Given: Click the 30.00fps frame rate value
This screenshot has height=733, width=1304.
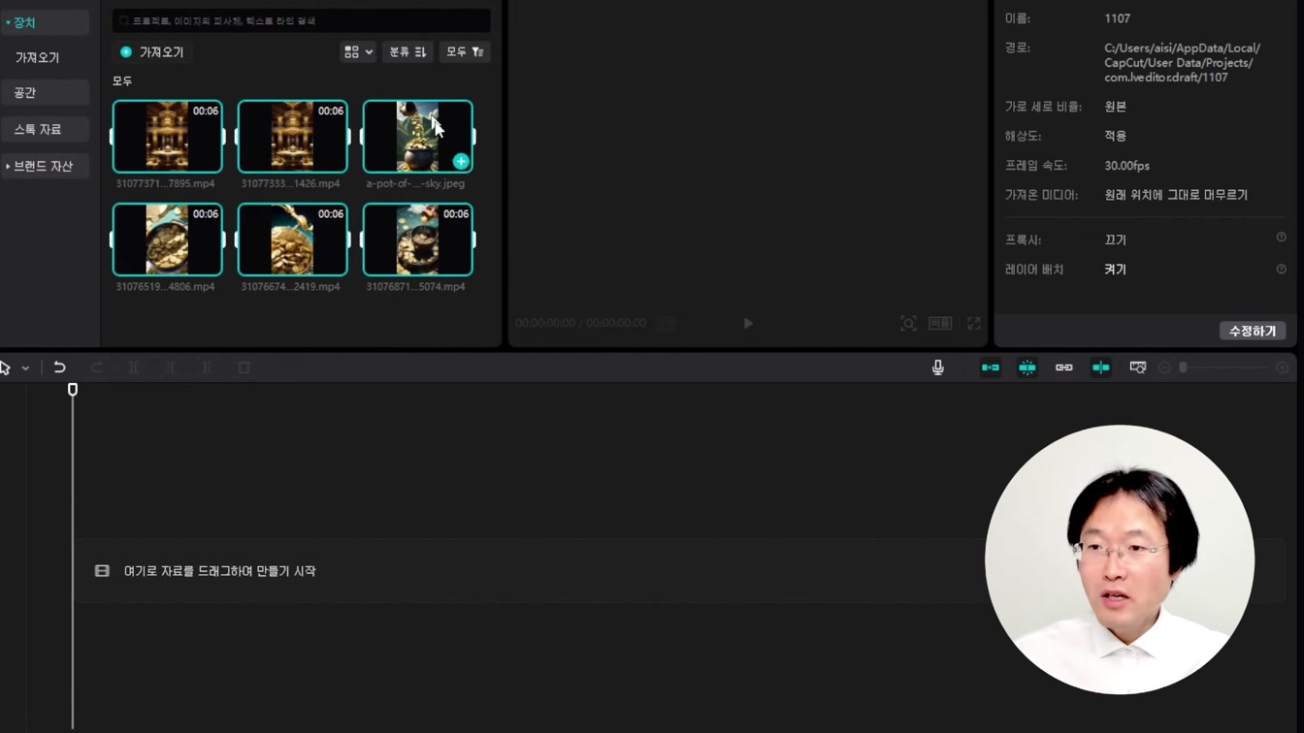Looking at the screenshot, I should [1126, 166].
